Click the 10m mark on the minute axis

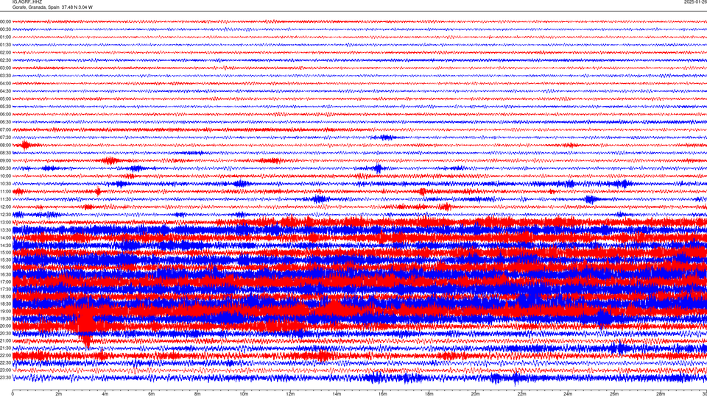pos(244,394)
